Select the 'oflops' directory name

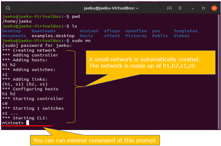(x=112, y=31)
